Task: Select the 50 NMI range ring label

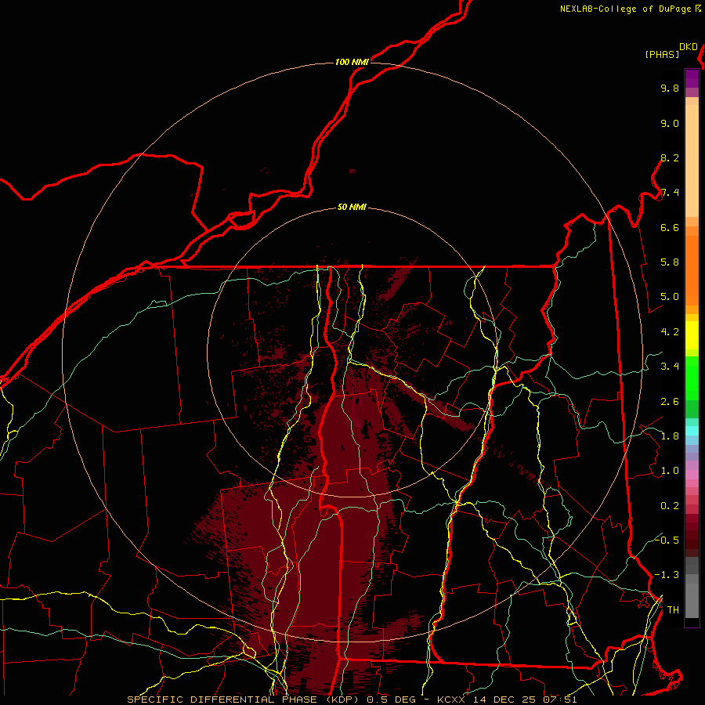Action: point(352,207)
